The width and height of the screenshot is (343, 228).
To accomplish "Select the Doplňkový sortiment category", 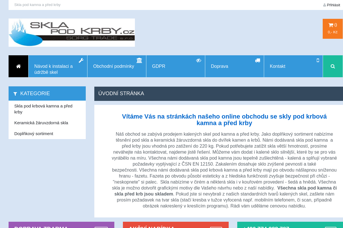I will click(34, 133).
